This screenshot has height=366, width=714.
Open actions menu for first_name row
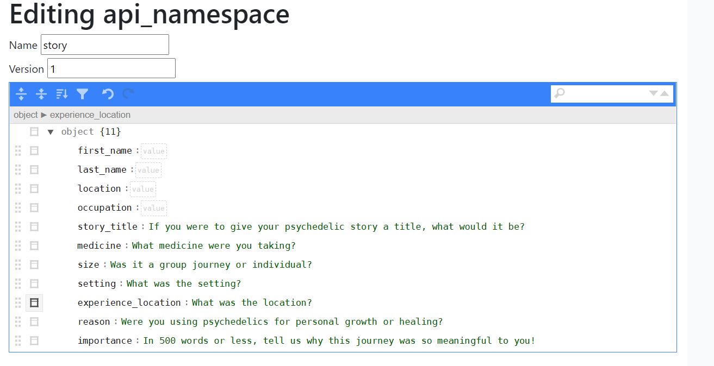(x=34, y=150)
